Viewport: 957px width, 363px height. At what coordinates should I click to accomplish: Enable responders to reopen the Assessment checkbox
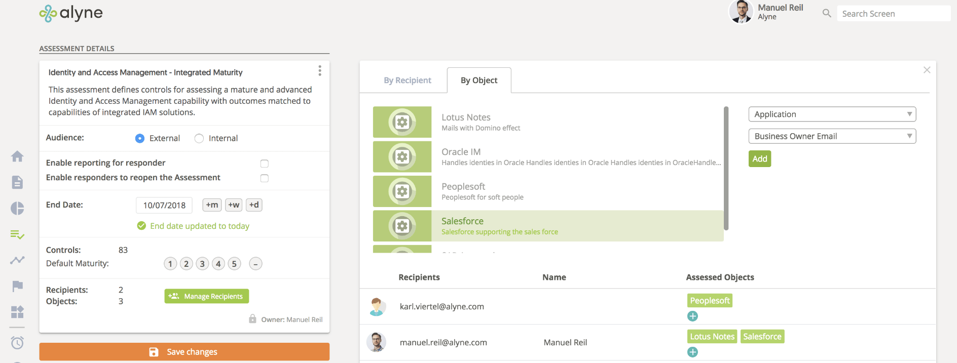264,178
